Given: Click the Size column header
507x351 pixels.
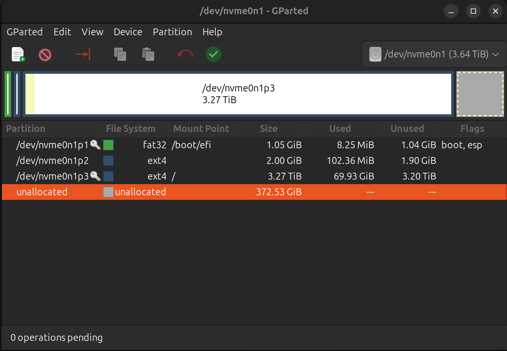Looking at the screenshot, I should click(269, 129).
